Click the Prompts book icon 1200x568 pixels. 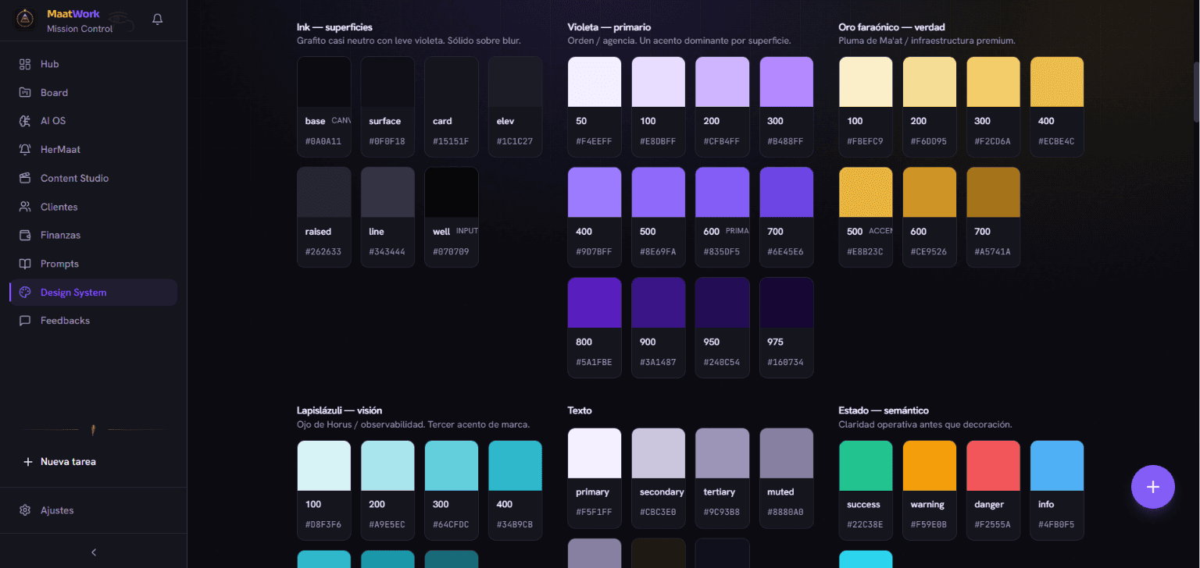[x=25, y=264]
